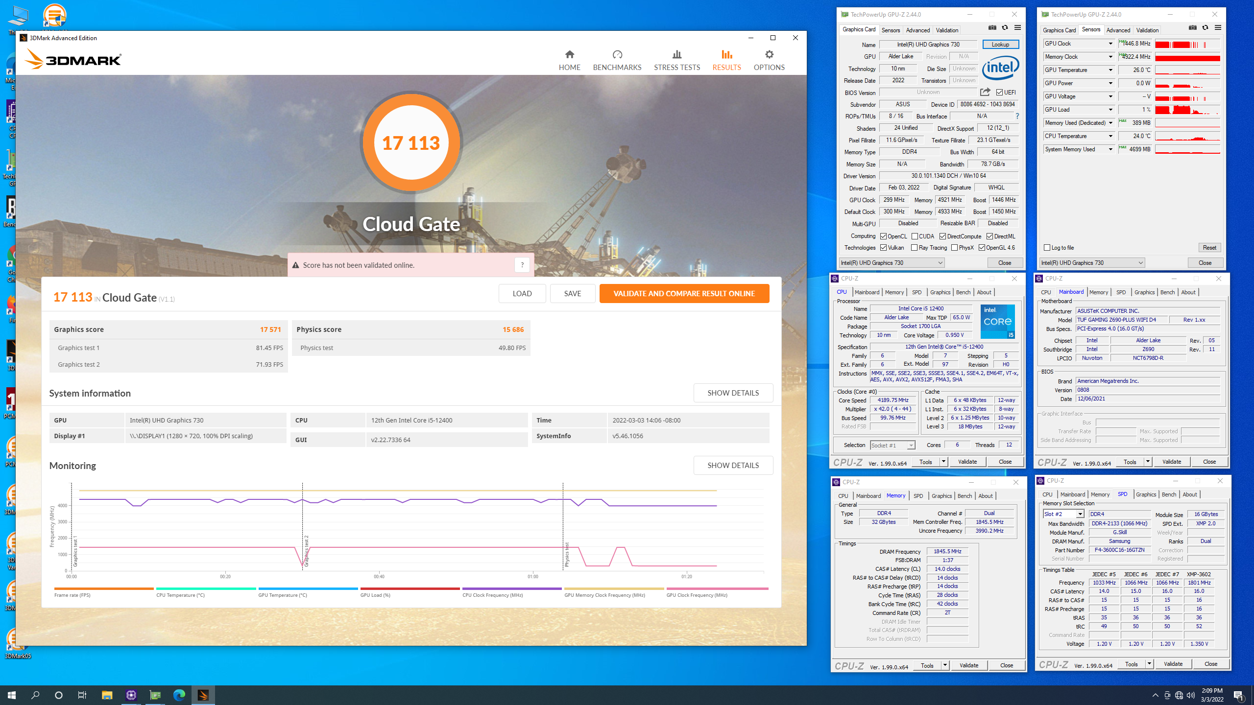Open System Memory Used sensor dropdown
This screenshot has width=1254, height=705.
tap(1110, 149)
